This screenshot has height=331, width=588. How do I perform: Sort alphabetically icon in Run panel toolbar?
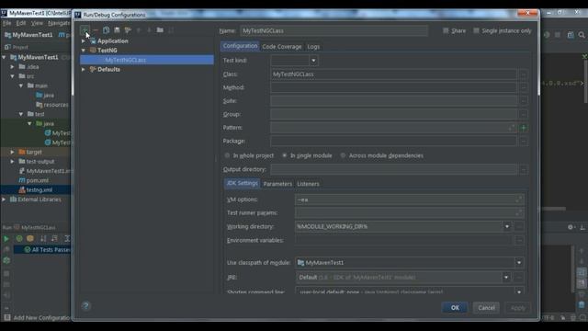[43, 239]
